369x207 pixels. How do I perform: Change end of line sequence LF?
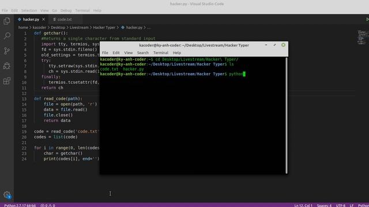pos(352,205)
